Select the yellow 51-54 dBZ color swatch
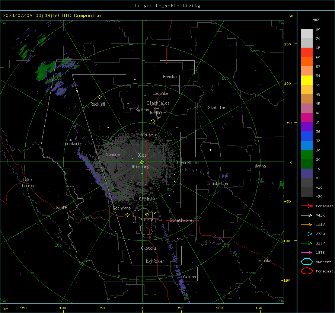Viewport: 335px width, 313px height. tap(307, 80)
